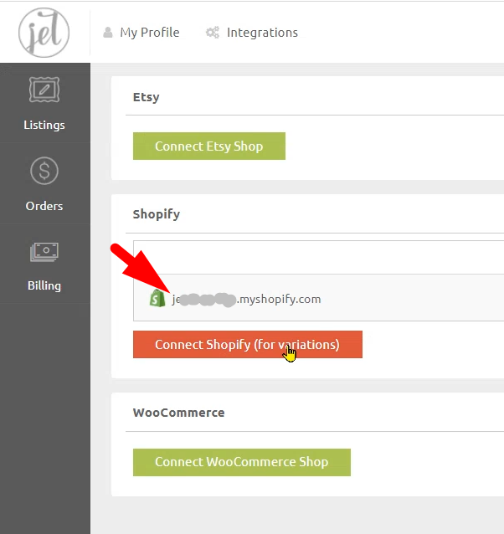Click the Orders dollar sign icon

point(44,171)
